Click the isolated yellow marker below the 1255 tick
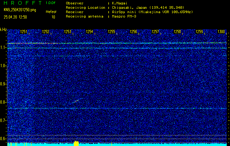 (112, 144)
